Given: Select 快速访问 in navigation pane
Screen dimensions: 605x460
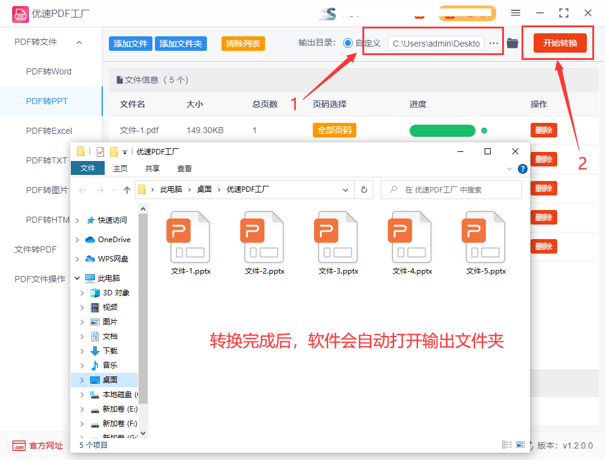Looking at the screenshot, I should (113, 220).
